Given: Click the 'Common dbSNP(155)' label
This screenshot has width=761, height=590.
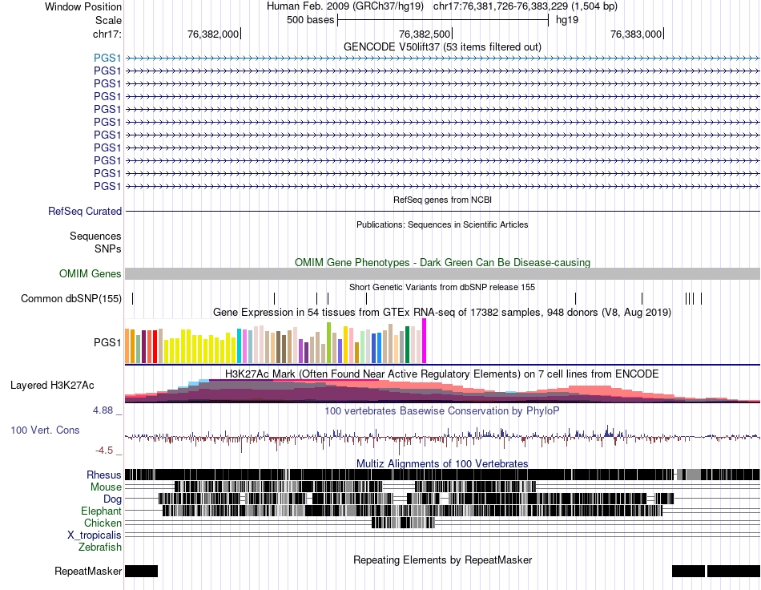Looking at the screenshot, I should tap(70, 299).
